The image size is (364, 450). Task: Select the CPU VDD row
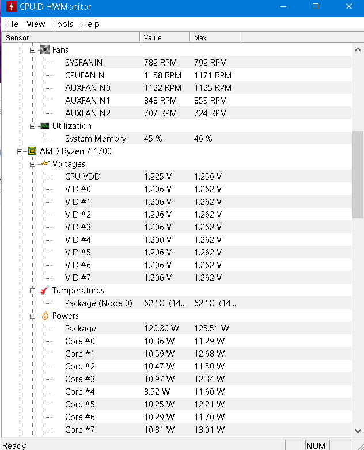click(x=208, y=176)
